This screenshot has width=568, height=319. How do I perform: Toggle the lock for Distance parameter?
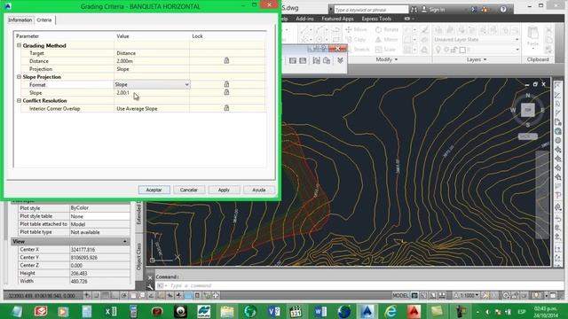[x=226, y=61]
